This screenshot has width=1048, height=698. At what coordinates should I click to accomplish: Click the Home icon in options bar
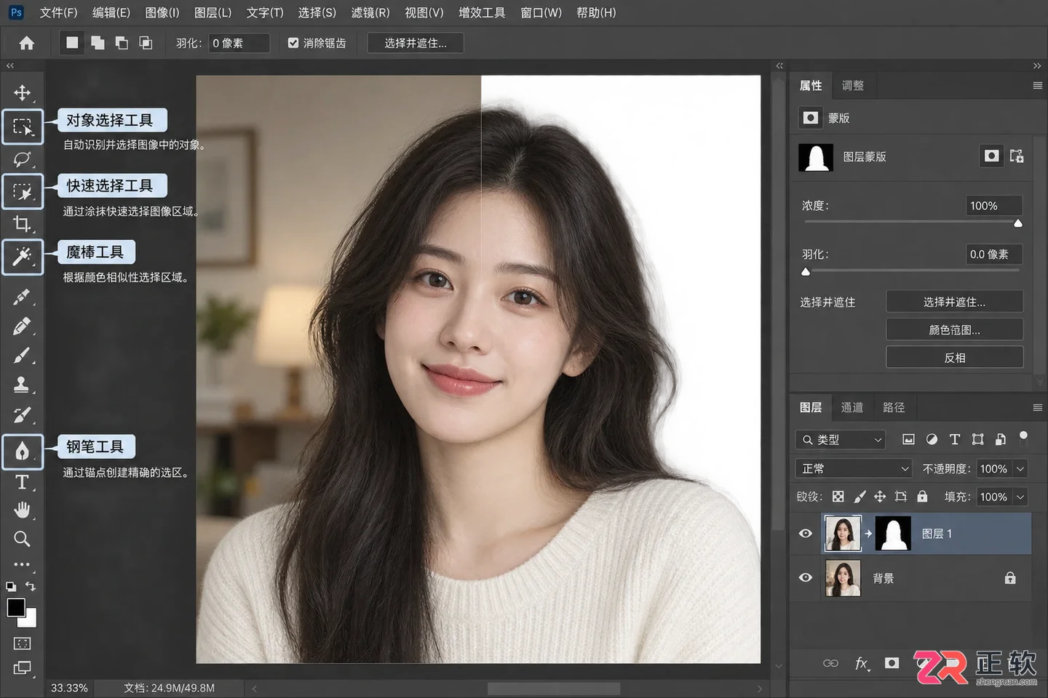point(27,43)
